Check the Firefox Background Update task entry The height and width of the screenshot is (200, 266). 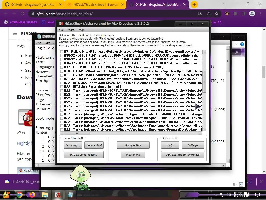click(x=62, y=114)
